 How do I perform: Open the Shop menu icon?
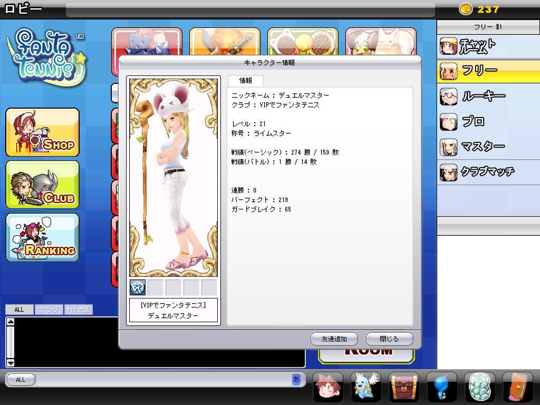[42, 132]
